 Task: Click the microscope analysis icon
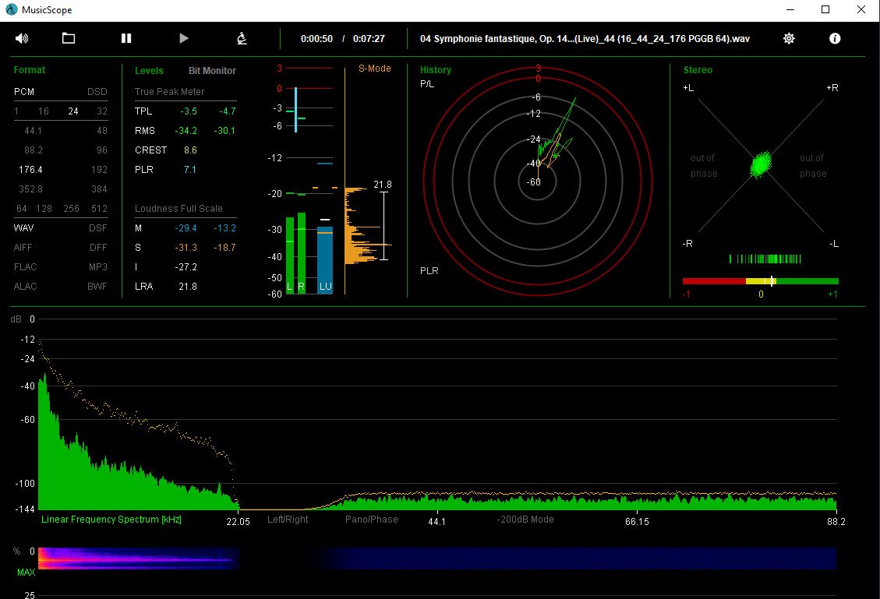click(x=242, y=38)
